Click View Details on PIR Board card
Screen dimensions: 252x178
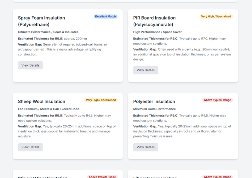click(146, 70)
